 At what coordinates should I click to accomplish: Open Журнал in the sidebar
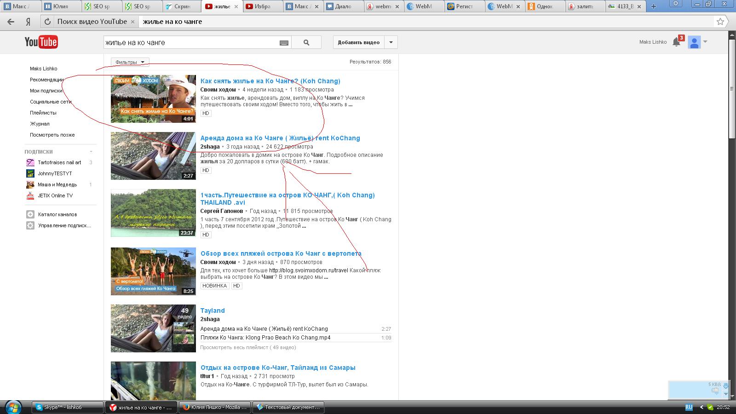coord(40,124)
